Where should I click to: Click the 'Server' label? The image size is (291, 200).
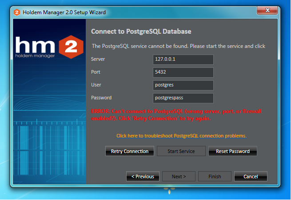coord(98,59)
